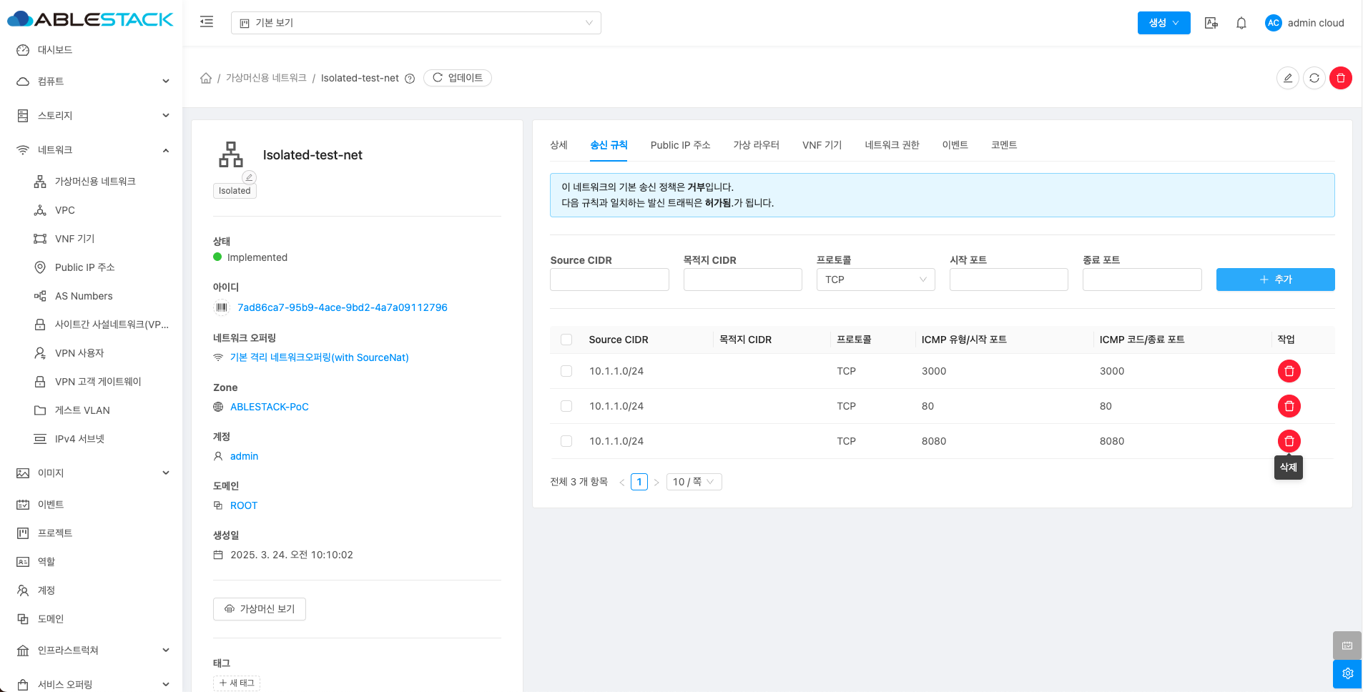Click the notification bell icon

point(1241,23)
